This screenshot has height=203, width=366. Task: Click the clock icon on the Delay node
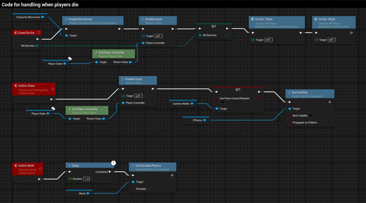[113, 163]
